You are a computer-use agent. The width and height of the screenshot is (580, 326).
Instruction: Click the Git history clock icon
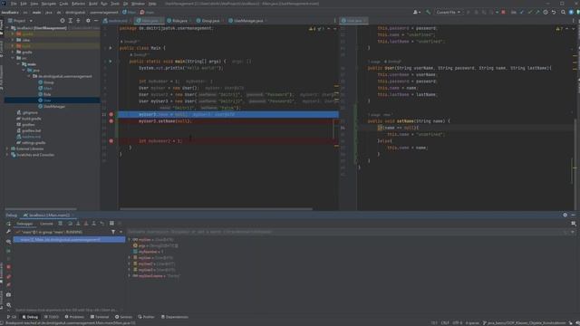tap(546, 12)
